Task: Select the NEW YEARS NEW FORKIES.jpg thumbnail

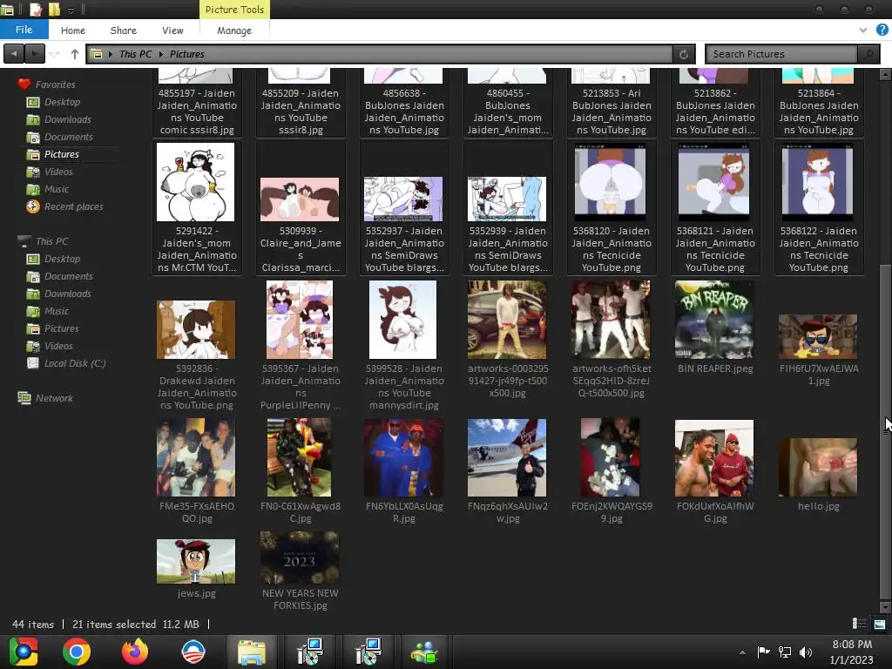Action: click(300, 558)
